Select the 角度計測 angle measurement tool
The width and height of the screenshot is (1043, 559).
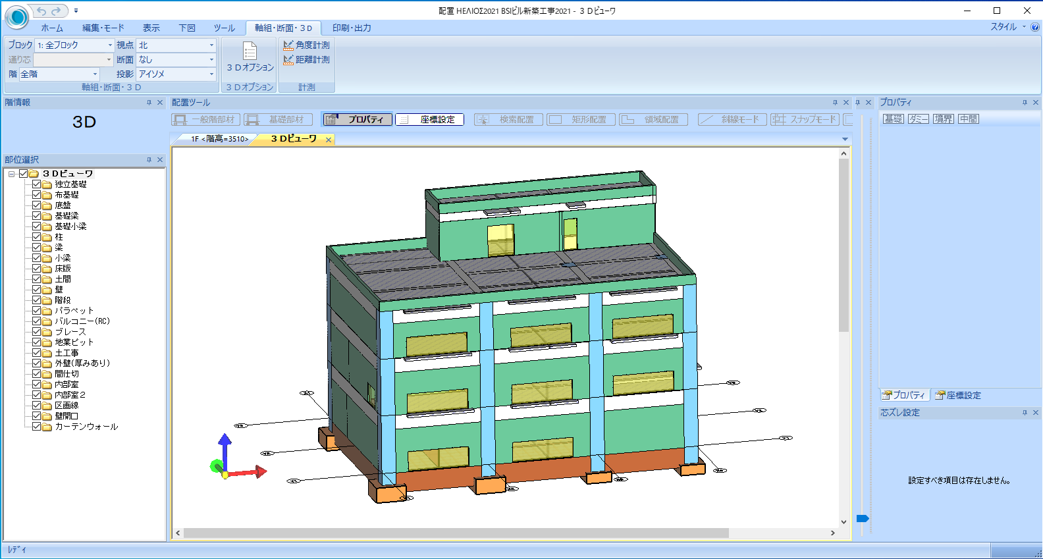point(306,45)
